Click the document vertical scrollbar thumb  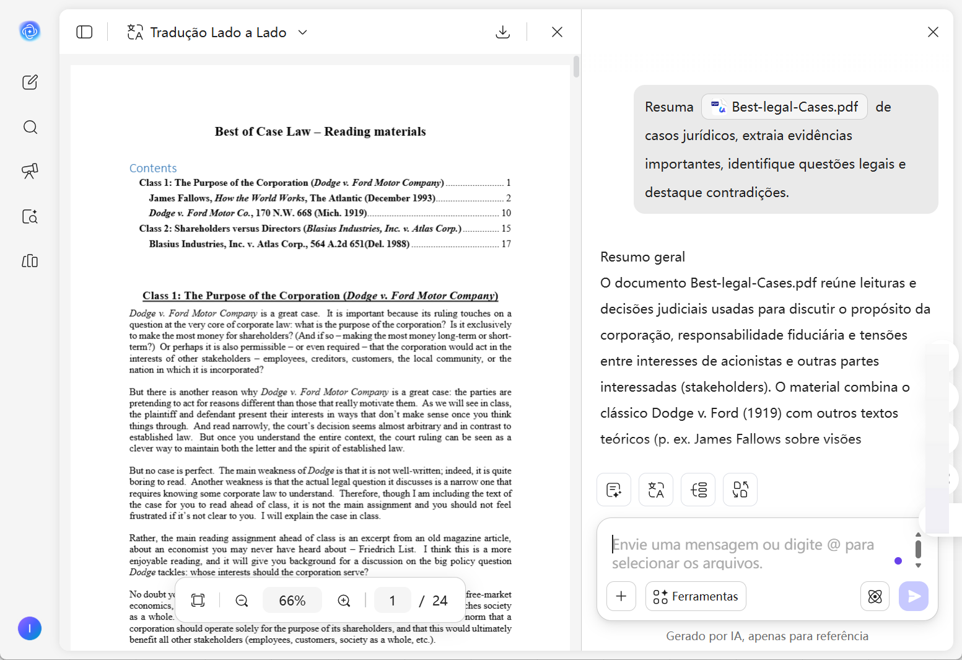[576, 67]
